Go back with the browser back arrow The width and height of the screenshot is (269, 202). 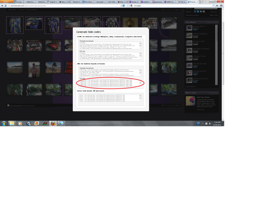[x=2, y=6]
